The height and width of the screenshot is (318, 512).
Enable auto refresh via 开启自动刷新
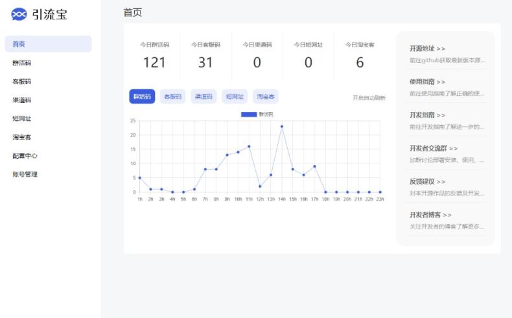coord(369,98)
